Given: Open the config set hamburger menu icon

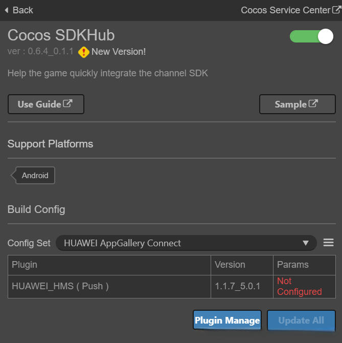Looking at the screenshot, I should pos(329,243).
